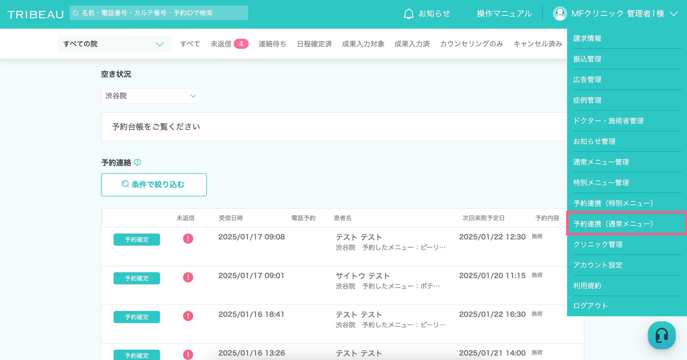
Task: Click 予約確定 badge for サイトウ テスト
Action: tap(136, 278)
